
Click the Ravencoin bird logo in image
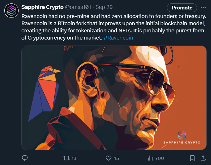(44, 94)
